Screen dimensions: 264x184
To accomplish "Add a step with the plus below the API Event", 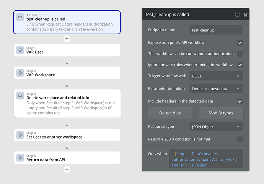I will click(67, 38).
